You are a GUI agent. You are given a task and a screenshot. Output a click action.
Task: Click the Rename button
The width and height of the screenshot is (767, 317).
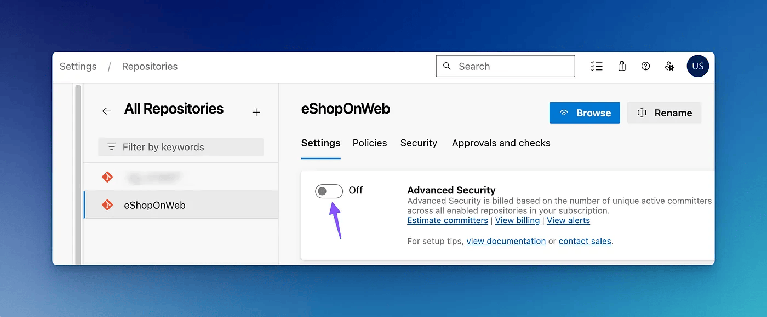[x=664, y=113]
